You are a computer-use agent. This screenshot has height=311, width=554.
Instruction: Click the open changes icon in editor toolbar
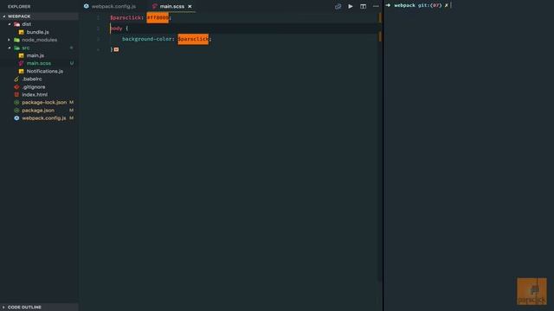[x=338, y=6]
